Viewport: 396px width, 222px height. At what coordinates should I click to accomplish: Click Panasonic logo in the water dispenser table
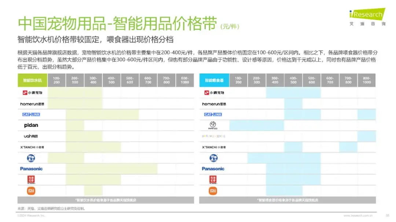click(31, 169)
